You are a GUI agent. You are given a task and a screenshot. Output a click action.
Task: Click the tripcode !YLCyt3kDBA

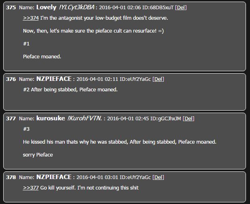click(77, 7)
